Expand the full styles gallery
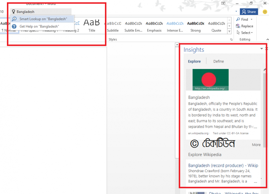The height and width of the screenshot is (194, 269). (229, 31)
